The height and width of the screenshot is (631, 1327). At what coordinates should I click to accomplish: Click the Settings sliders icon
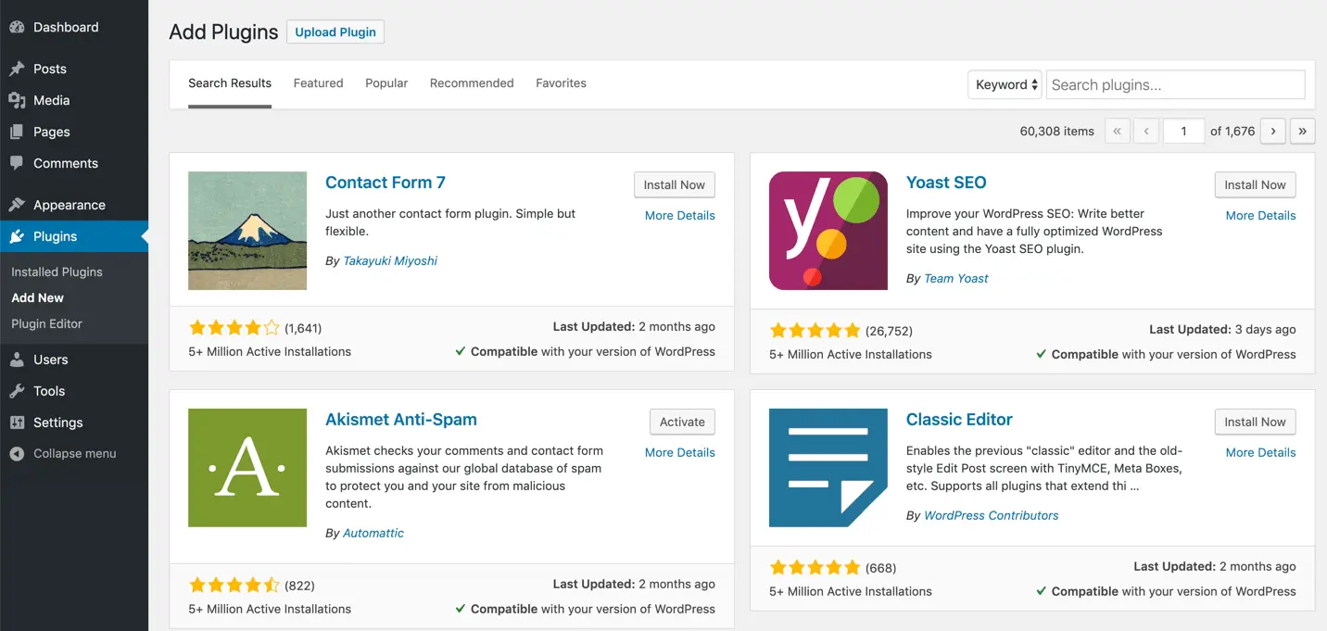coord(17,423)
